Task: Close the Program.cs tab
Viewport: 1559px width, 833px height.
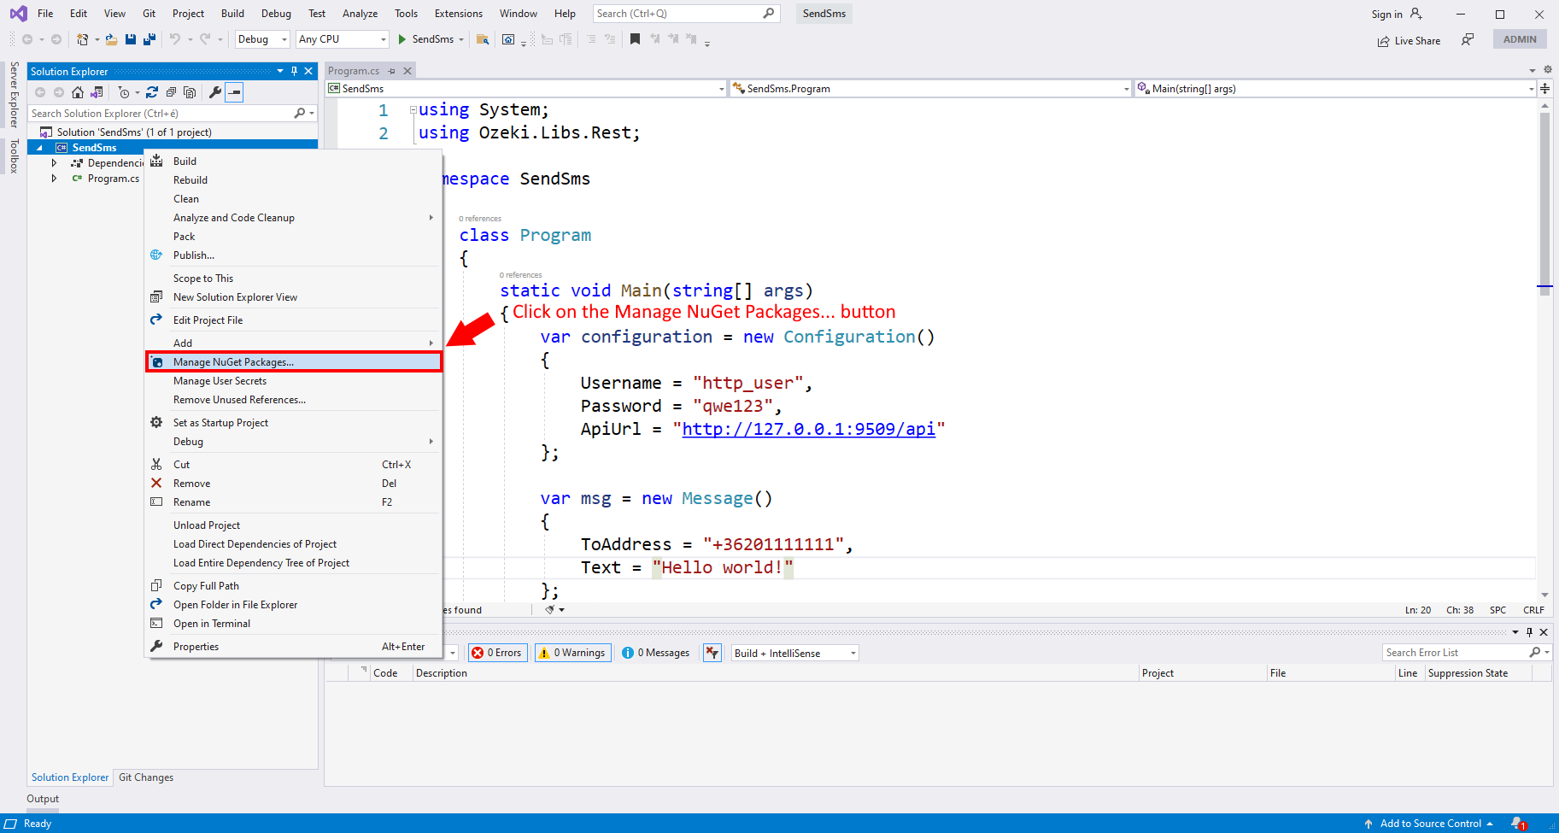Action: (x=407, y=71)
